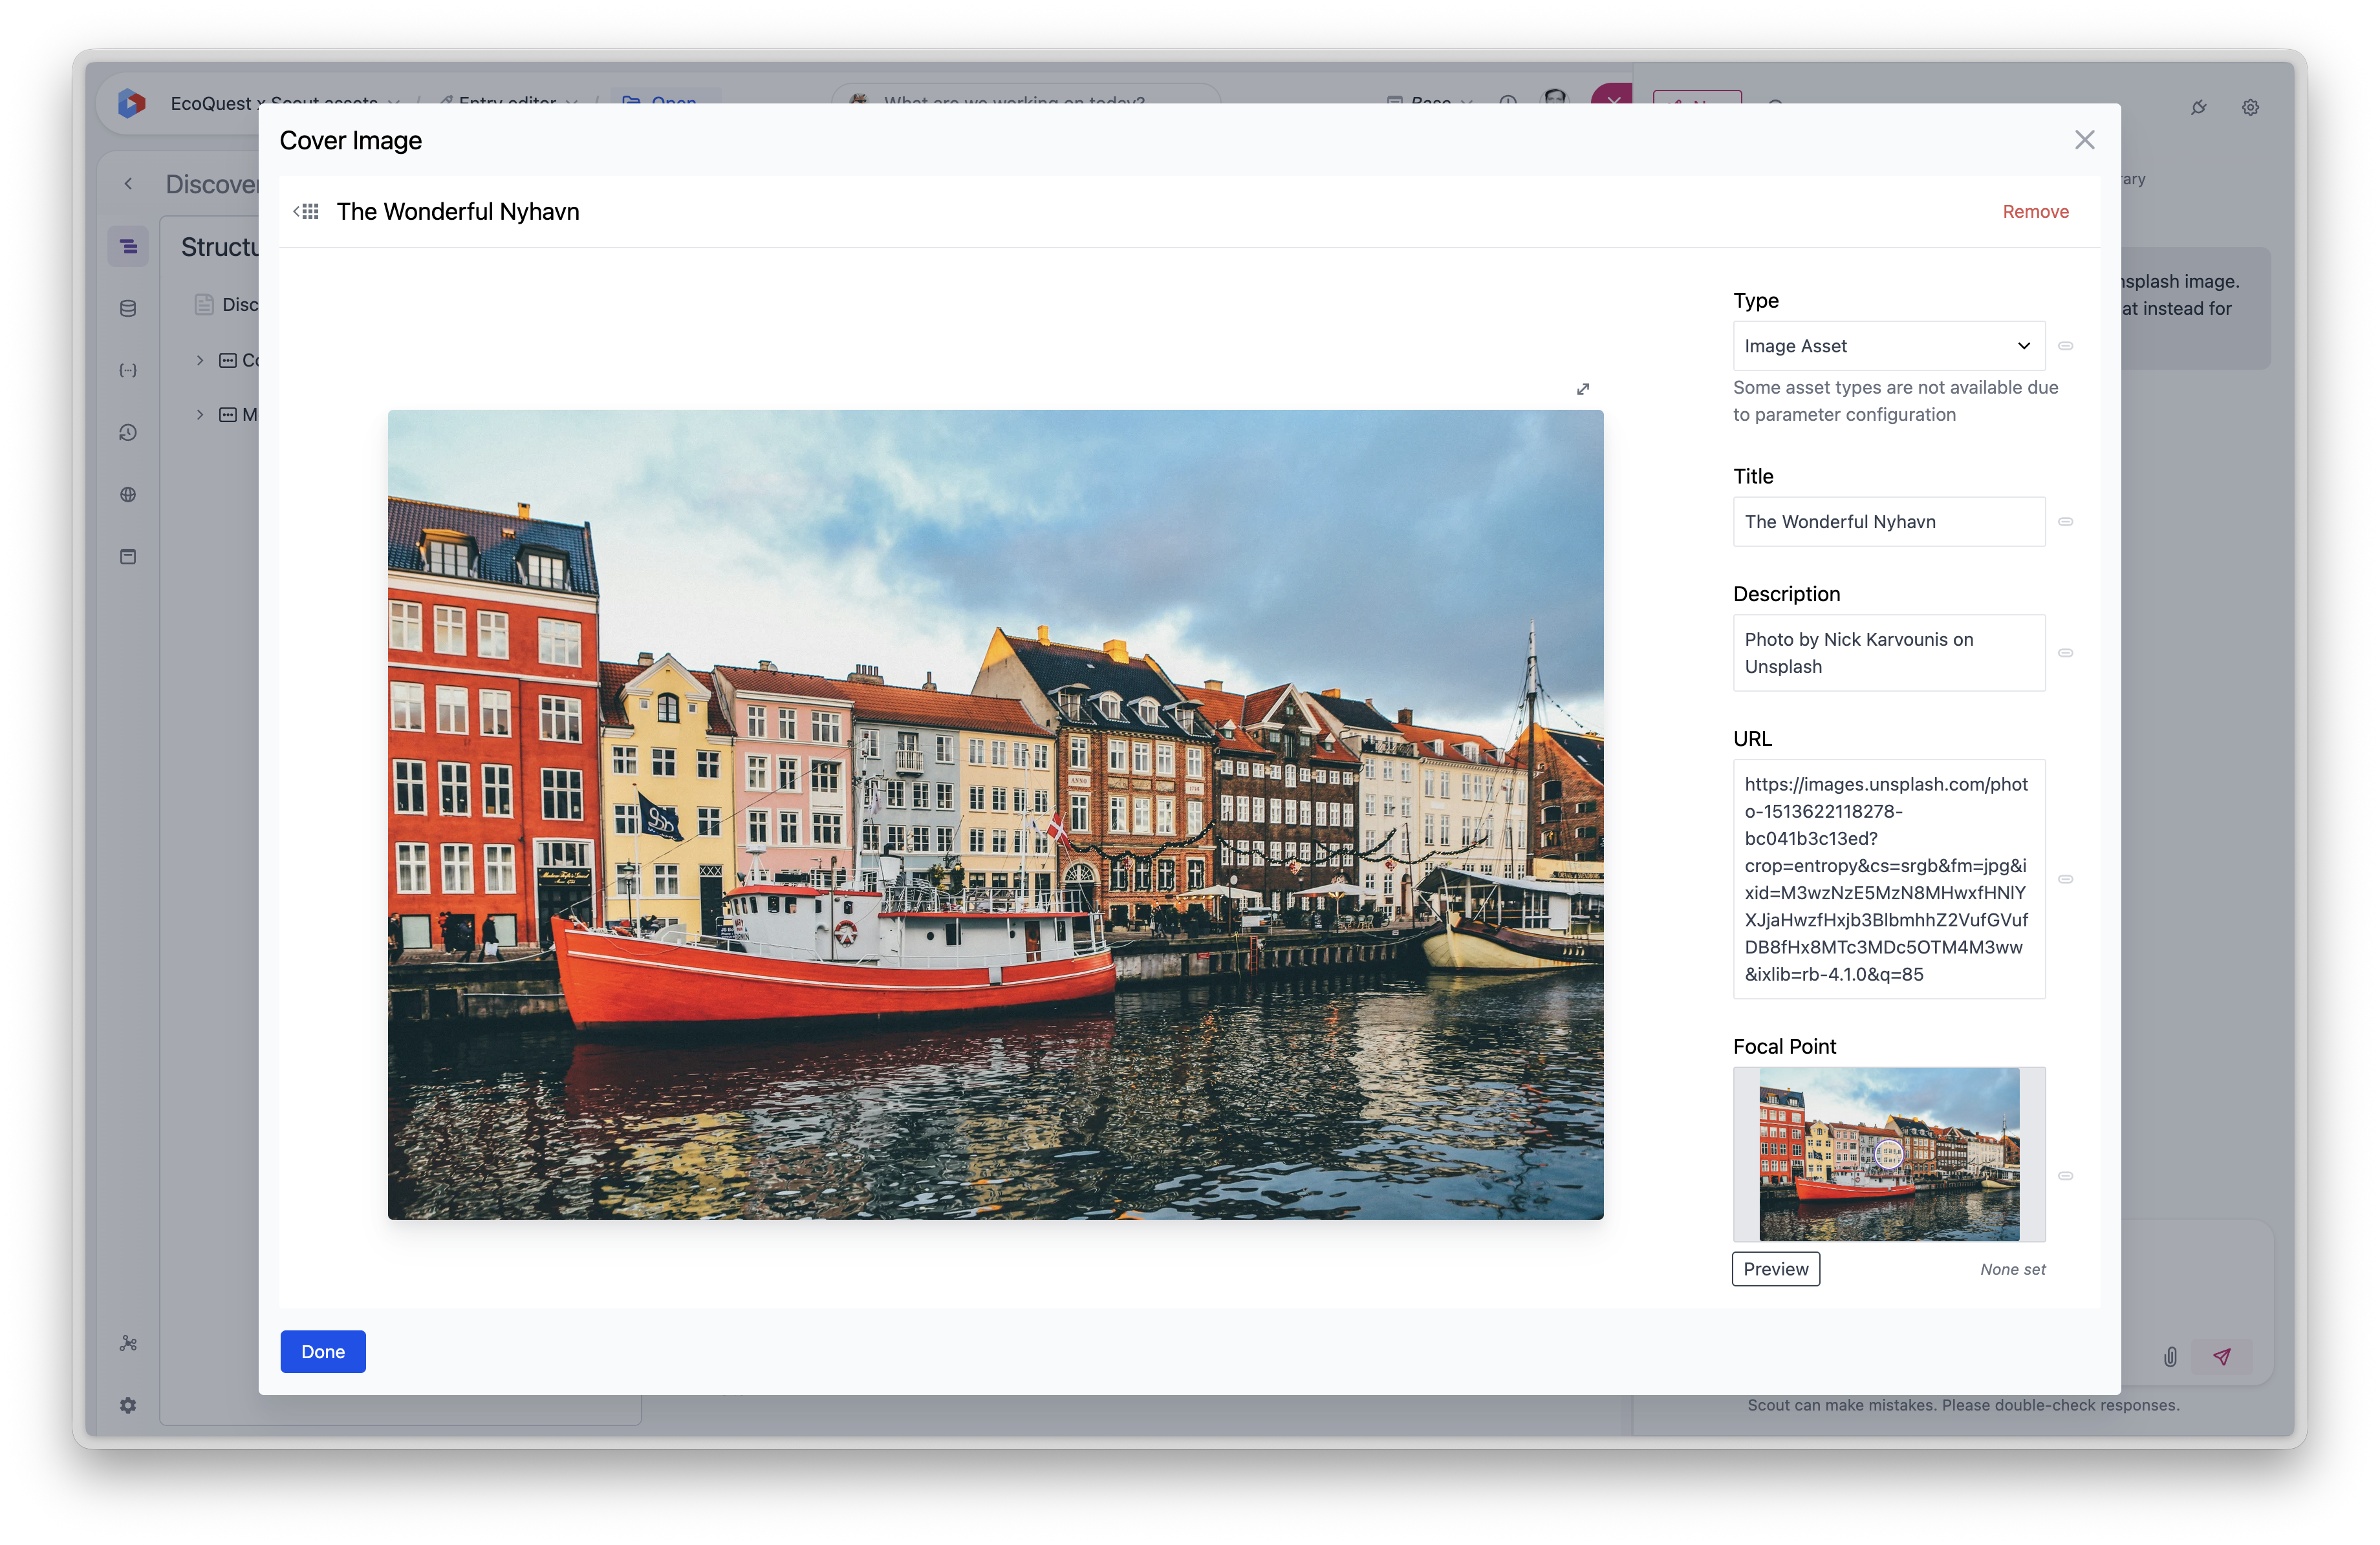Click the "None set" focal point status text

tap(2012, 1269)
